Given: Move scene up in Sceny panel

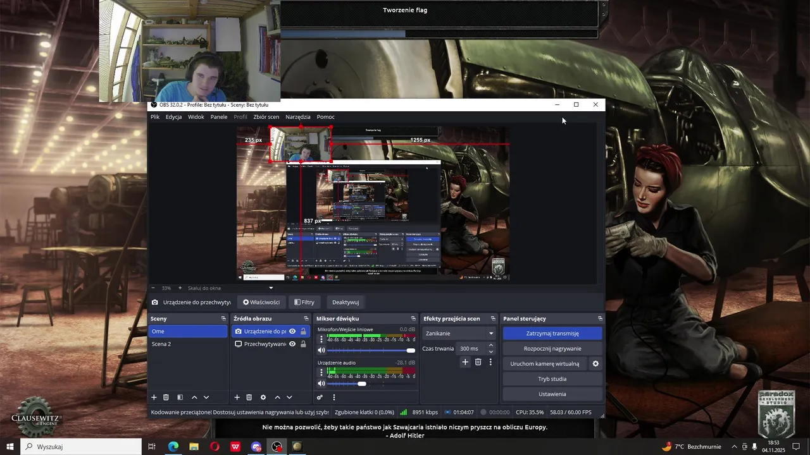Looking at the screenshot, I should click(x=194, y=397).
